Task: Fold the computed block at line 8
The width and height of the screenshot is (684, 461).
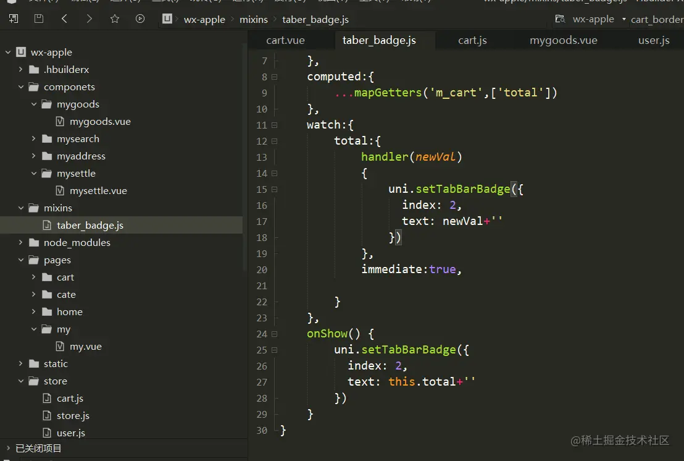Action: click(x=274, y=77)
